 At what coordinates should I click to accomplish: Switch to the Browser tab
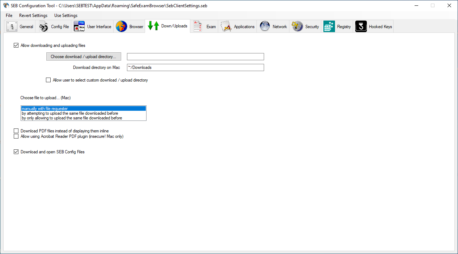[x=130, y=27]
